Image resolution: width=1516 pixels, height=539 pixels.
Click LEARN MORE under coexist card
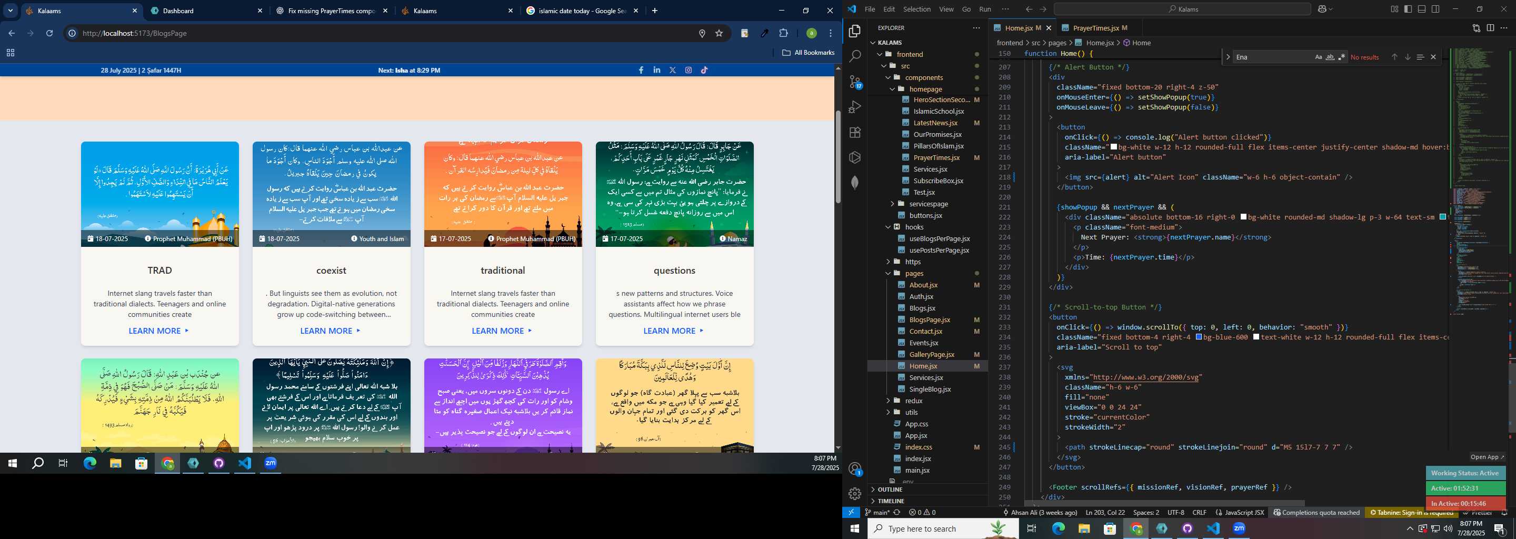coord(331,331)
